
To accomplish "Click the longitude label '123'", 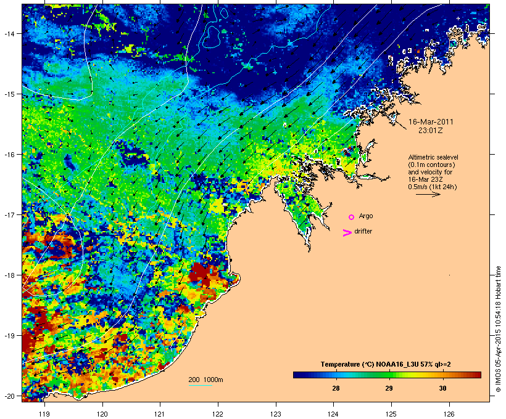I will tap(276, 414).
